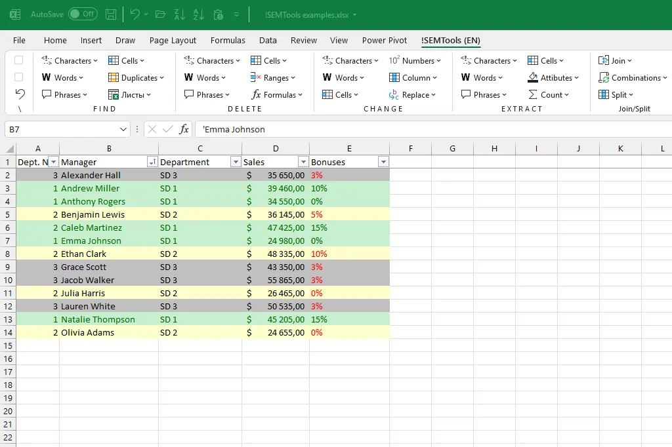Customize Quick Access Toolbar dropdown arrow
Screen dimensions: 672x447
pyautogui.click(x=236, y=14)
